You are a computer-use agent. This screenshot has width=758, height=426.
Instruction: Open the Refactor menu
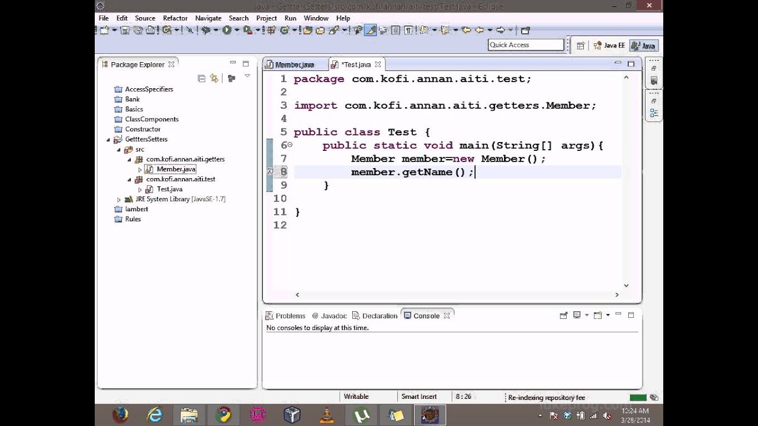(x=175, y=18)
